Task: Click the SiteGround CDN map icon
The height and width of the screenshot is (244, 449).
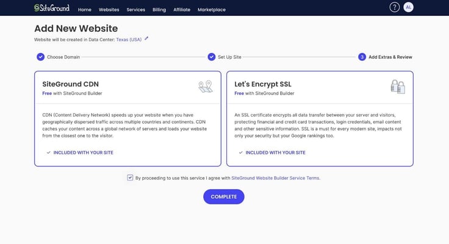Action: [206, 87]
